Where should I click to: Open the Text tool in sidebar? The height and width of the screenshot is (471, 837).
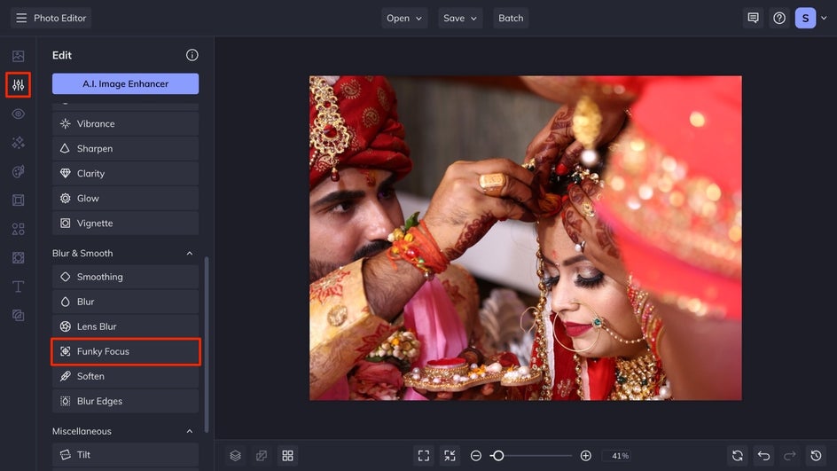(18, 287)
